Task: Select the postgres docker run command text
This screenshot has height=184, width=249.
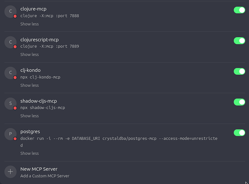Action: [118, 138]
